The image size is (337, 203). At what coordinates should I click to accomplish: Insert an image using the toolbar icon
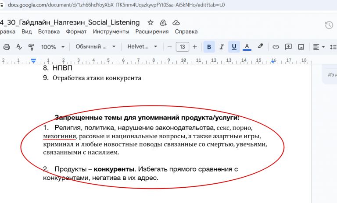301,47
